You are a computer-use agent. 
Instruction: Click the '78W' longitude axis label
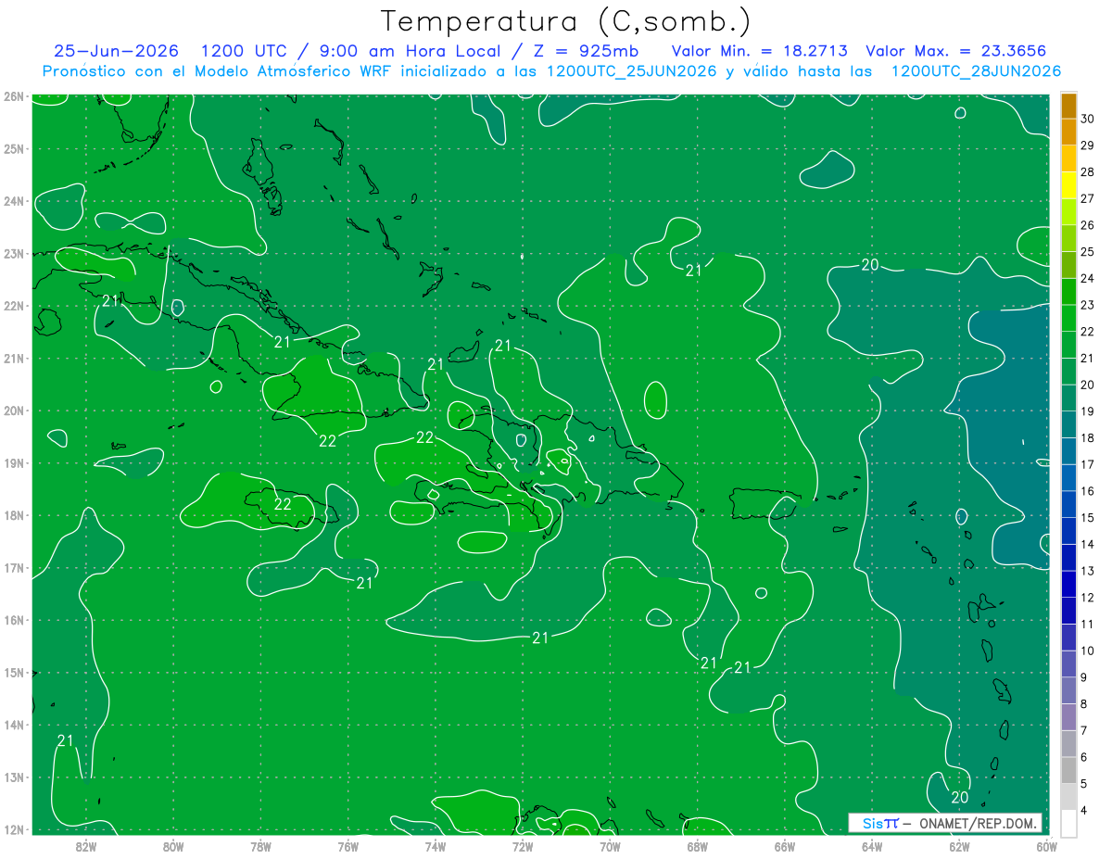pos(260,846)
